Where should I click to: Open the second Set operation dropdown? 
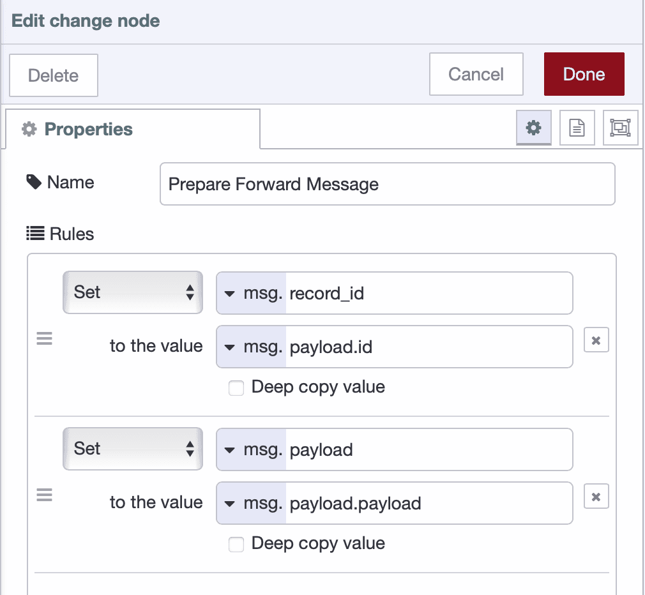[133, 449]
